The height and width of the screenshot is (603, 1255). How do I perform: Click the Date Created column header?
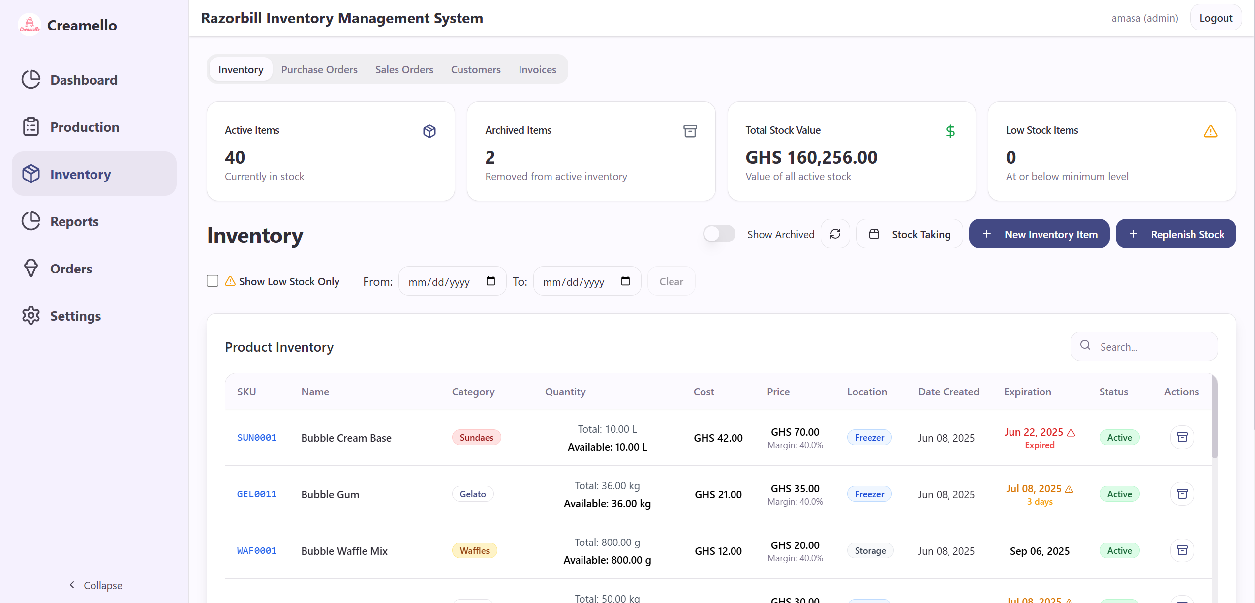949,392
